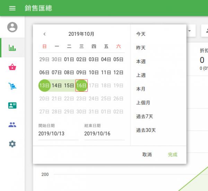Open the blue hand truck inventory icon
Image resolution: width=208 pixels, height=191 pixels.
pyautogui.click(x=12, y=86)
